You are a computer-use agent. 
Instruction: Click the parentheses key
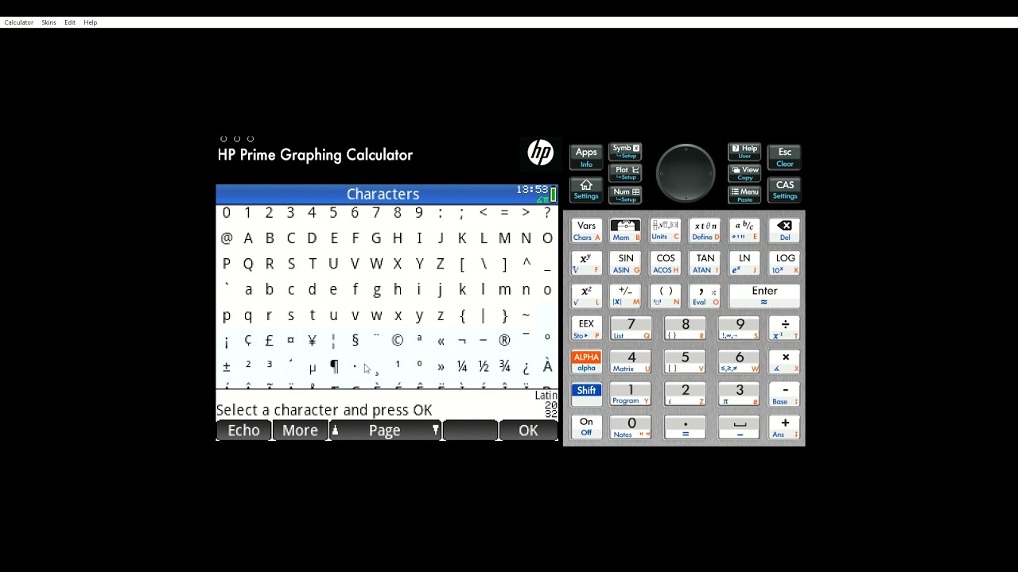tap(665, 296)
